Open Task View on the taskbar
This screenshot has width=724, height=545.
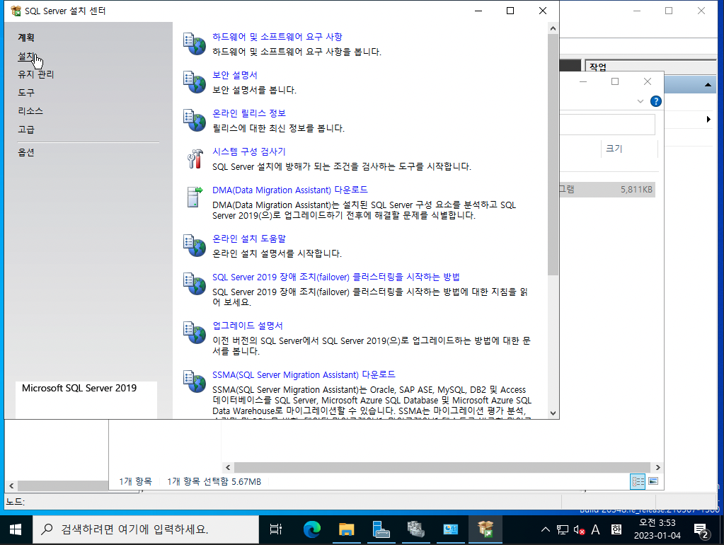[275, 529]
